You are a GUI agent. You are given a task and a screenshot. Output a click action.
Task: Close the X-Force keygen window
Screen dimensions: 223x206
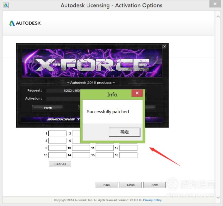pyautogui.click(x=164, y=46)
